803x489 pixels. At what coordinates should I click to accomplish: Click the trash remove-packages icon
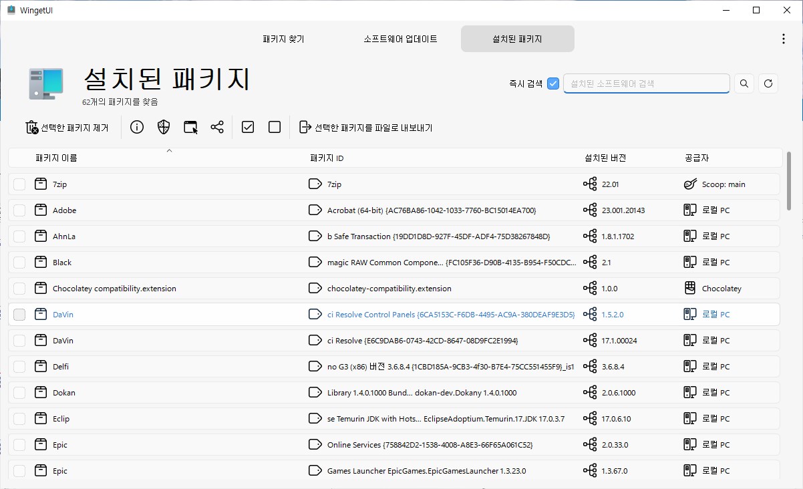(x=32, y=127)
